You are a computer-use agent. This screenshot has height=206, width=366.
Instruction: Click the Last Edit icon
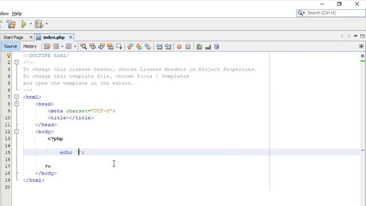(x=47, y=46)
